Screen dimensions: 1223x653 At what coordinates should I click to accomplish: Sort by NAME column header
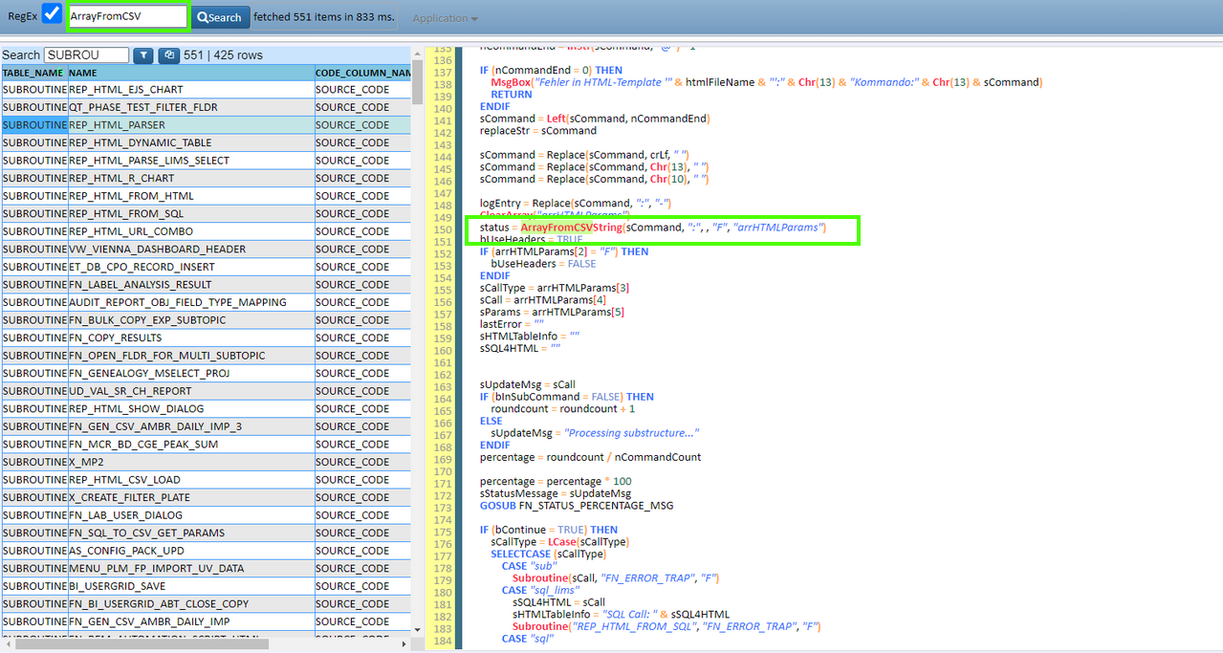(189, 73)
